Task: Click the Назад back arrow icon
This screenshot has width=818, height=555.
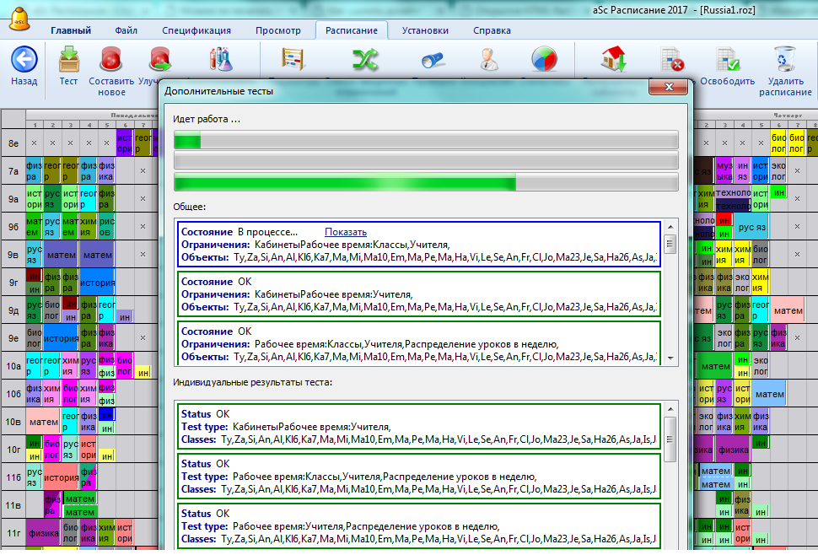Action: (x=24, y=60)
